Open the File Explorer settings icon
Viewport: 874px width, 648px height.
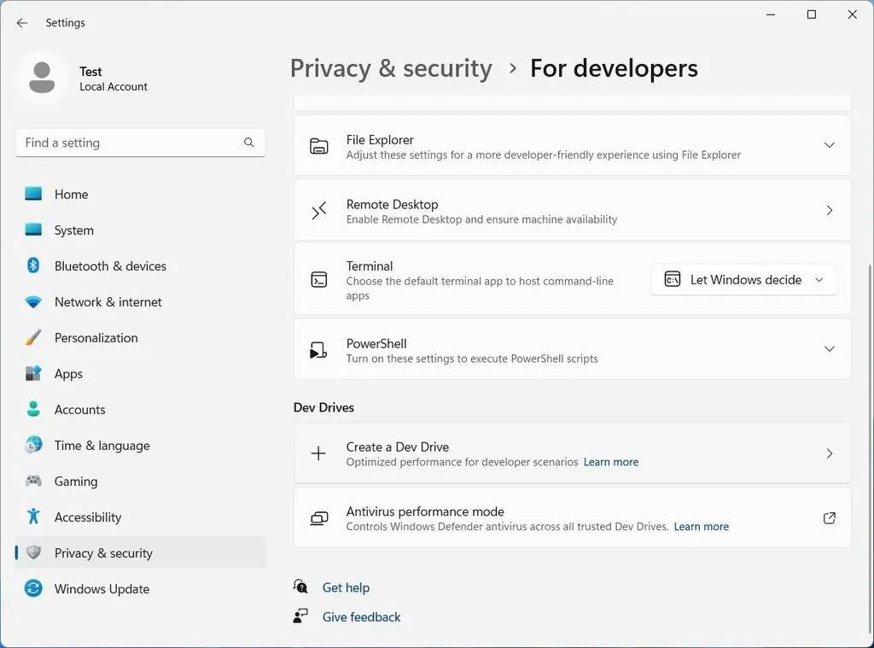click(x=318, y=145)
